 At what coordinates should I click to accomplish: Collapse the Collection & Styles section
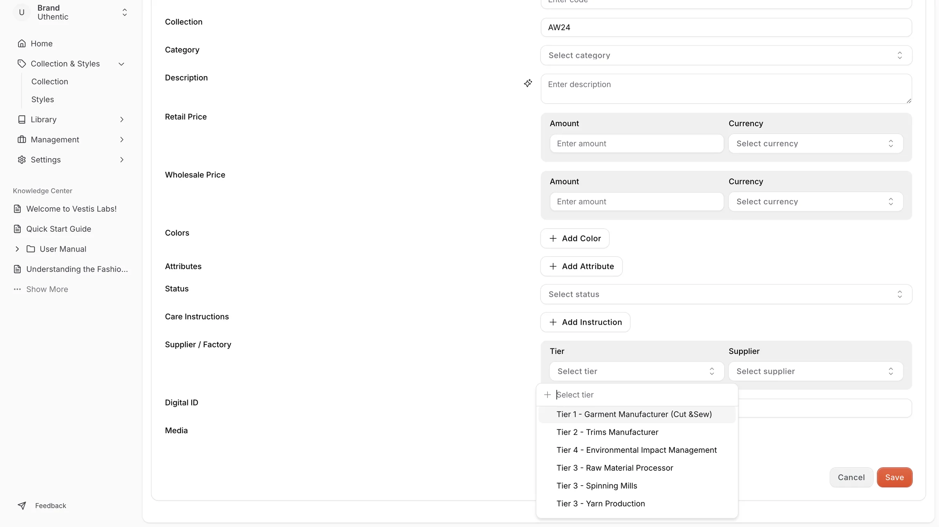pyautogui.click(x=121, y=64)
